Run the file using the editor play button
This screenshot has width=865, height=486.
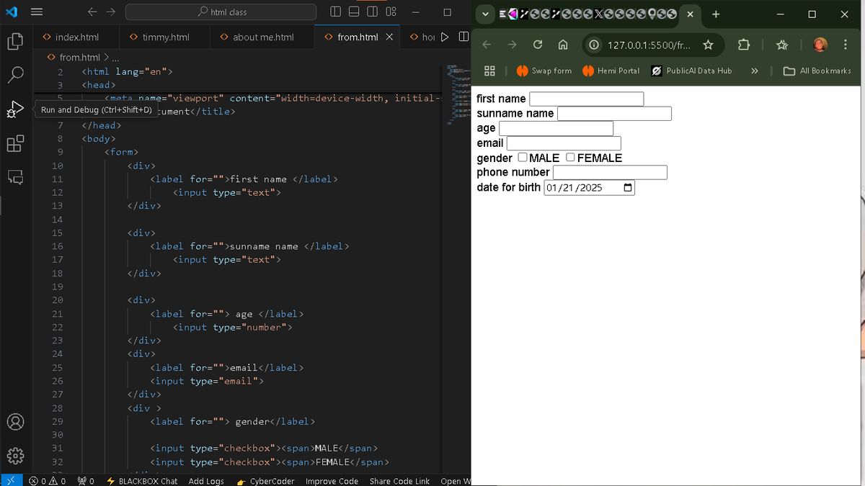(445, 37)
